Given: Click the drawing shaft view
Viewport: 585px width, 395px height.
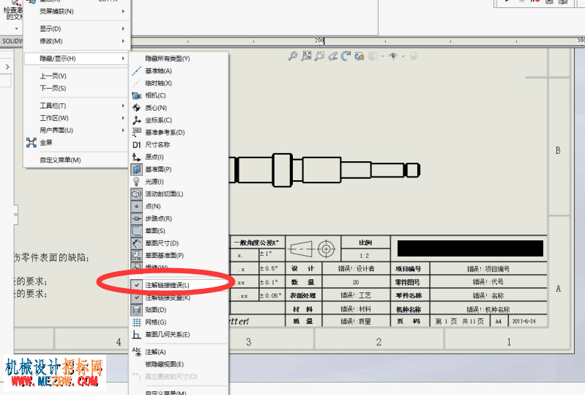Looking at the screenshot, I should click(x=325, y=170).
